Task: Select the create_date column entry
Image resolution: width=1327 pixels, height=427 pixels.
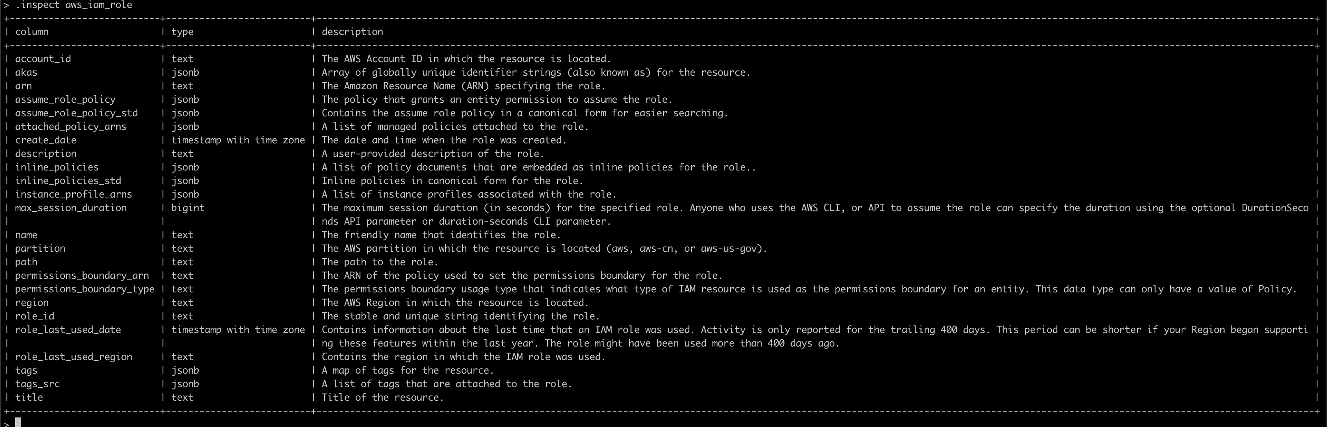Action: coord(45,140)
